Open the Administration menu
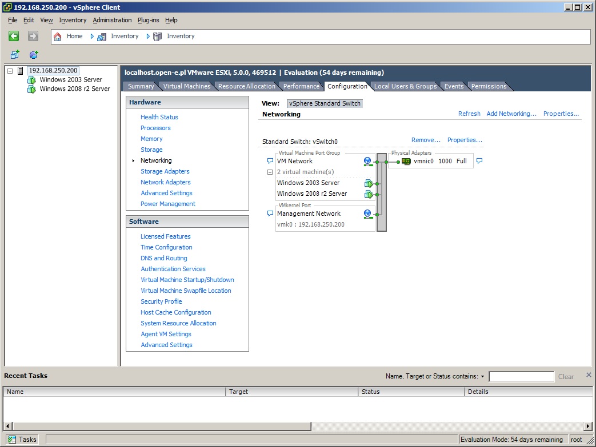The height and width of the screenshot is (447, 596). (x=112, y=20)
